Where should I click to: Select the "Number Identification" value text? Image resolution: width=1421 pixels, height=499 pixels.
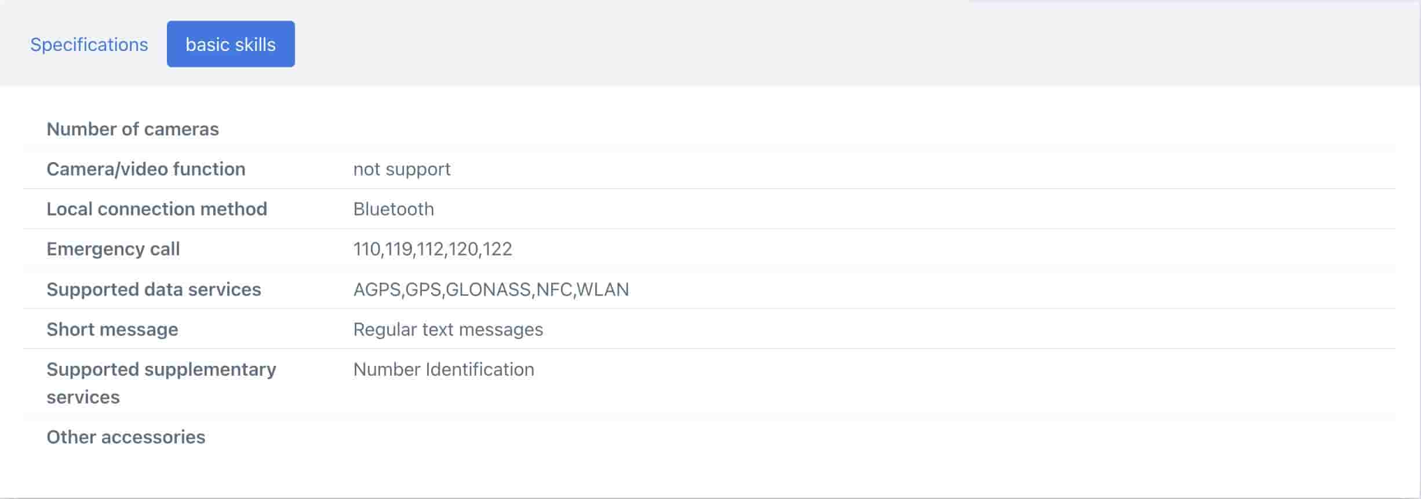[x=443, y=369]
